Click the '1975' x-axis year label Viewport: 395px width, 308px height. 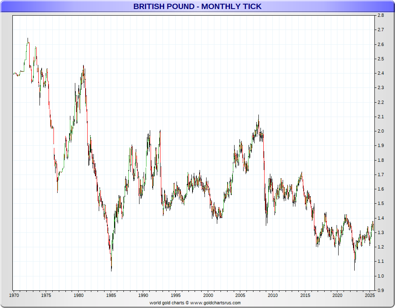46,295
